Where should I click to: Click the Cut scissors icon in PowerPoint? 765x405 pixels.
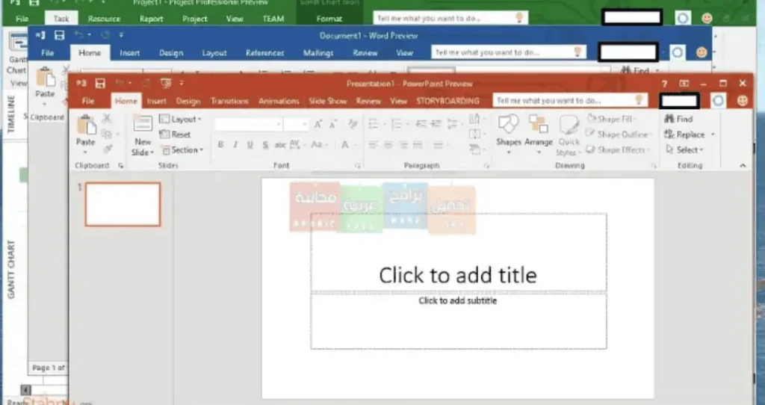click(x=107, y=119)
